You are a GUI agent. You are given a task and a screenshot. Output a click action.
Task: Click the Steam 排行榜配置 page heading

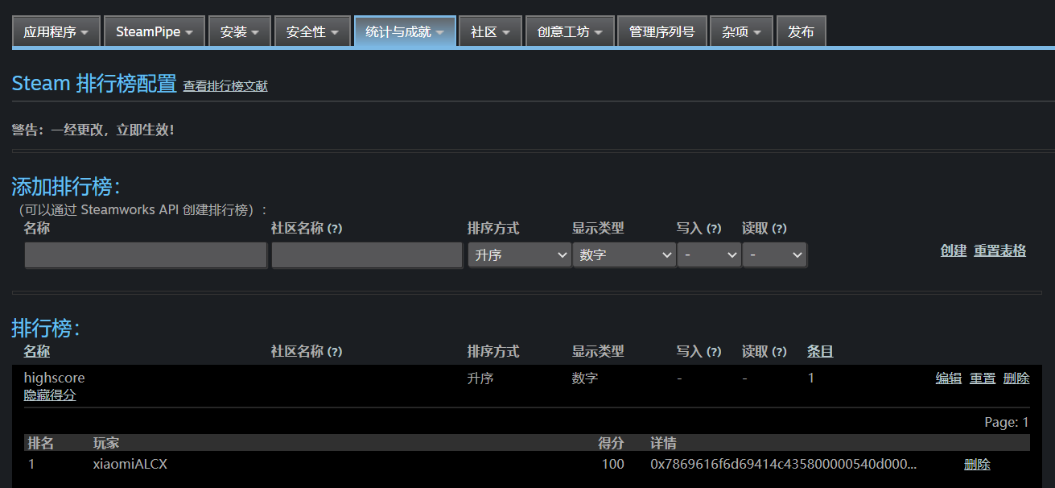[94, 83]
